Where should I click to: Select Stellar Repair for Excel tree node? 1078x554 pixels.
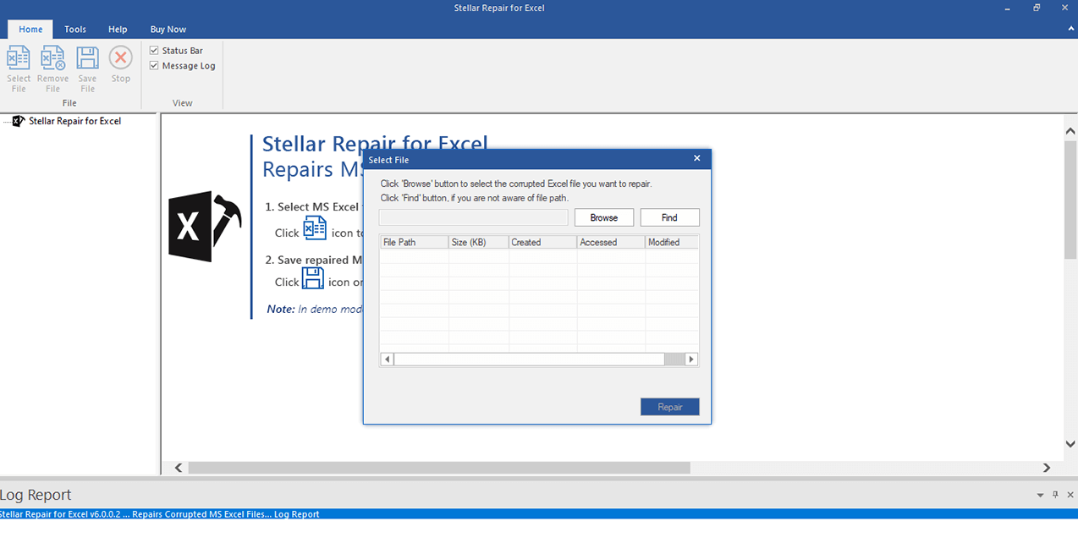(x=74, y=121)
